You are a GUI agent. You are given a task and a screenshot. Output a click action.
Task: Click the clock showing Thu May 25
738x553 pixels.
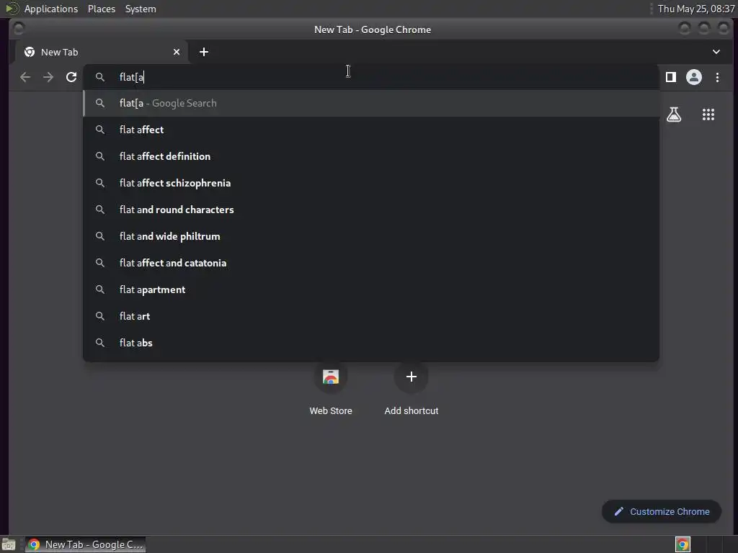click(x=696, y=9)
